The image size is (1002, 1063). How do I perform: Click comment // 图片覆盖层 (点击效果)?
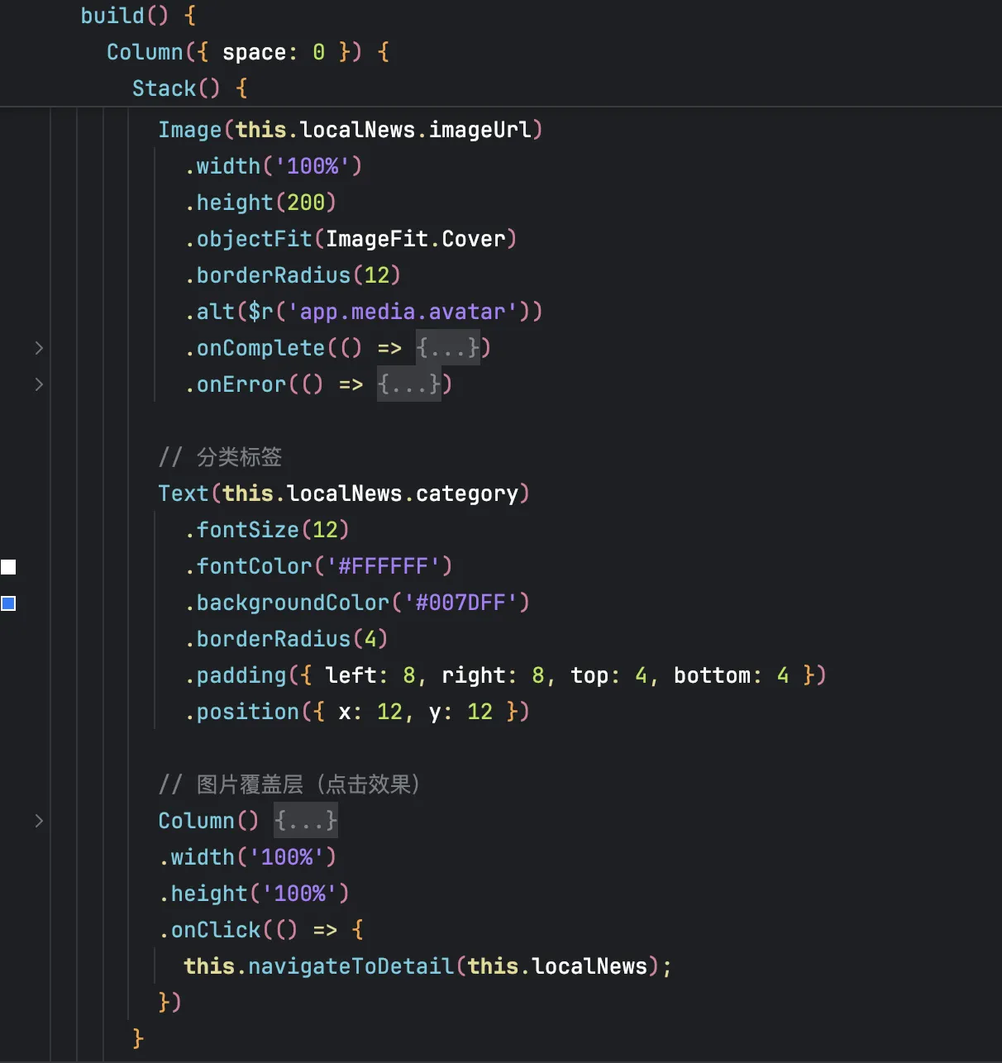(x=289, y=784)
